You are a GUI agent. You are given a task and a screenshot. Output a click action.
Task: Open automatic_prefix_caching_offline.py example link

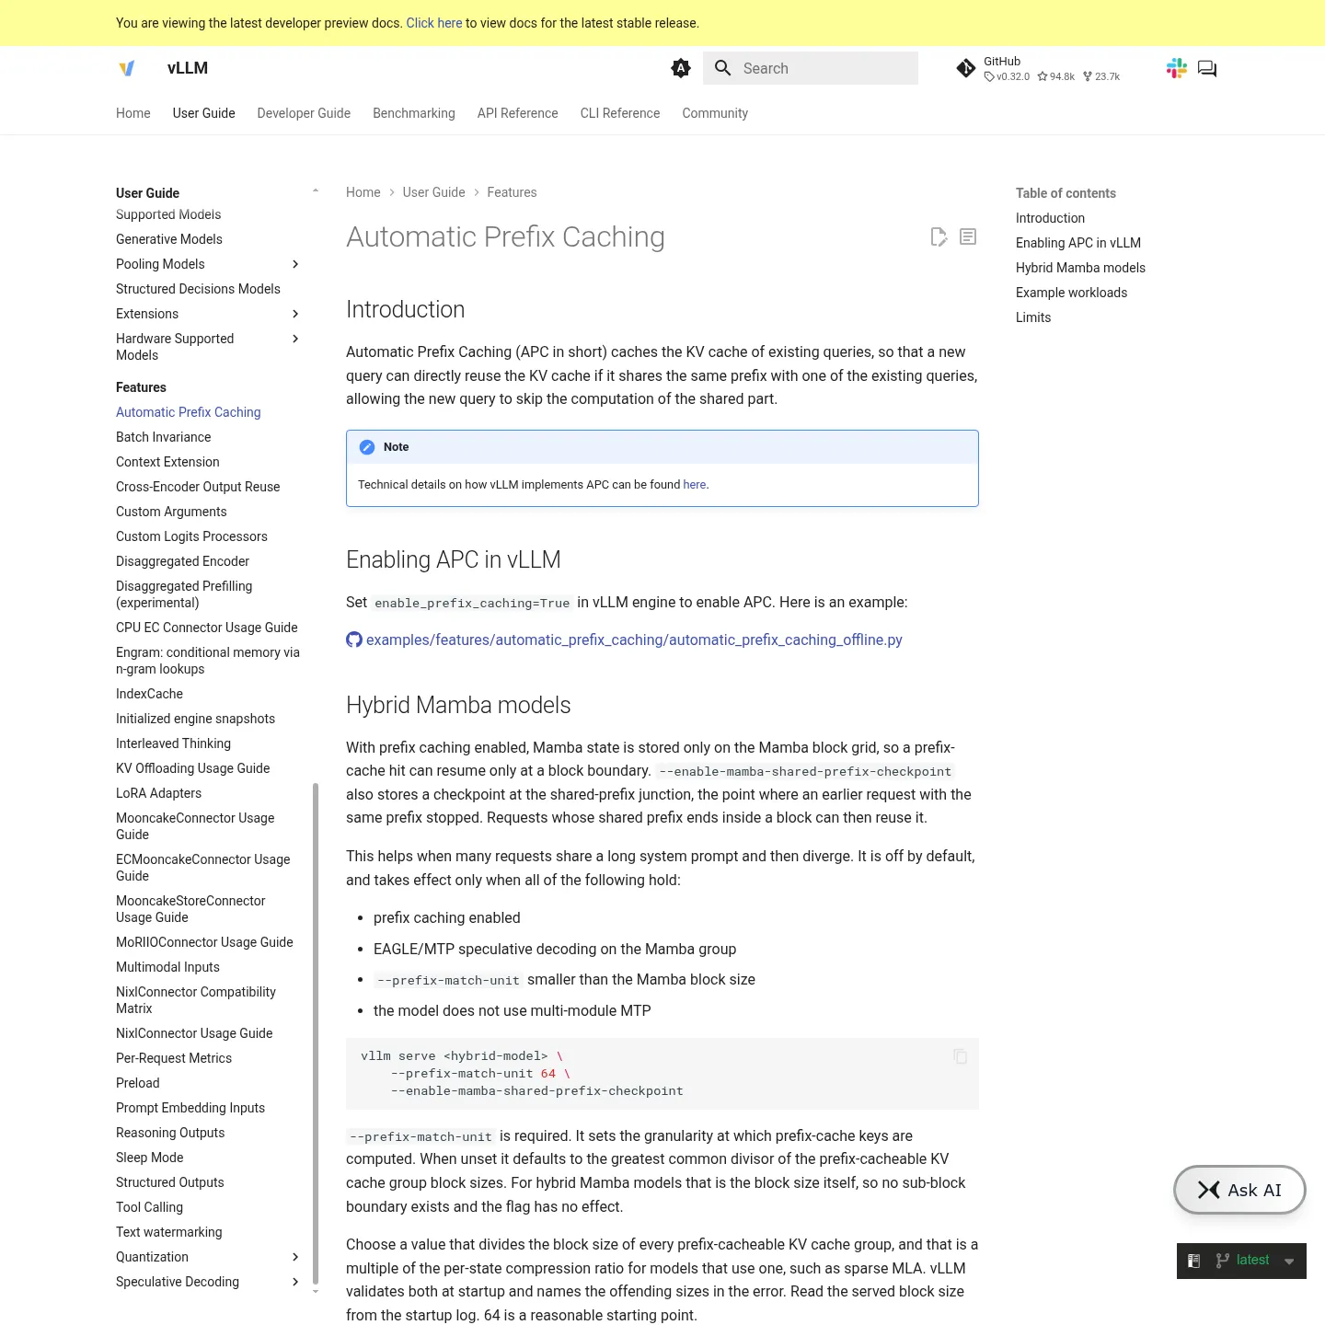coord(634,639)
